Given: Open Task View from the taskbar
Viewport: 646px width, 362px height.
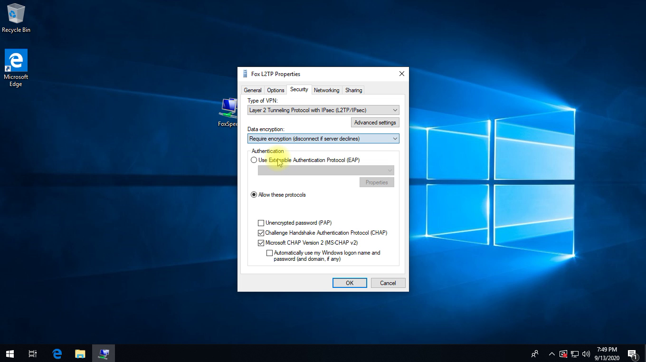Looking at the screenshot, I should 33,353.
